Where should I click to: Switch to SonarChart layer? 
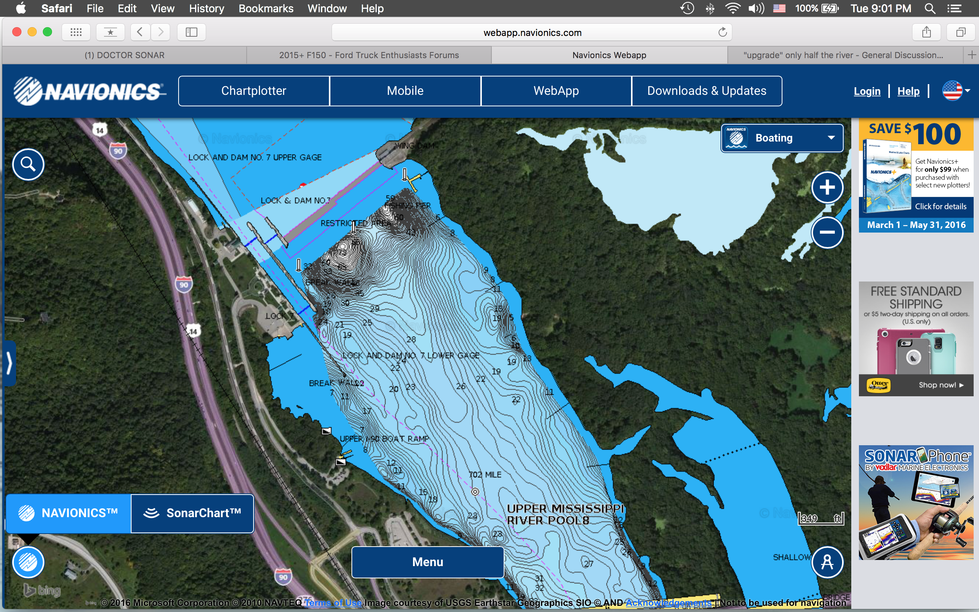click(x=193, y=513)
